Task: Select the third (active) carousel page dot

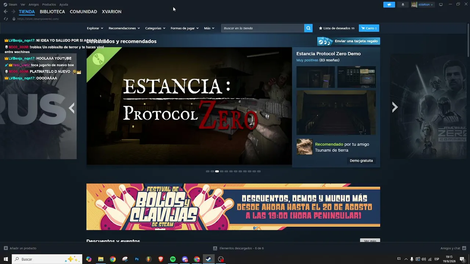Action: 217,171
